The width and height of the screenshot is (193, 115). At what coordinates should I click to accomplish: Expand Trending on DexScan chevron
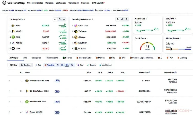tap(93, 19)
